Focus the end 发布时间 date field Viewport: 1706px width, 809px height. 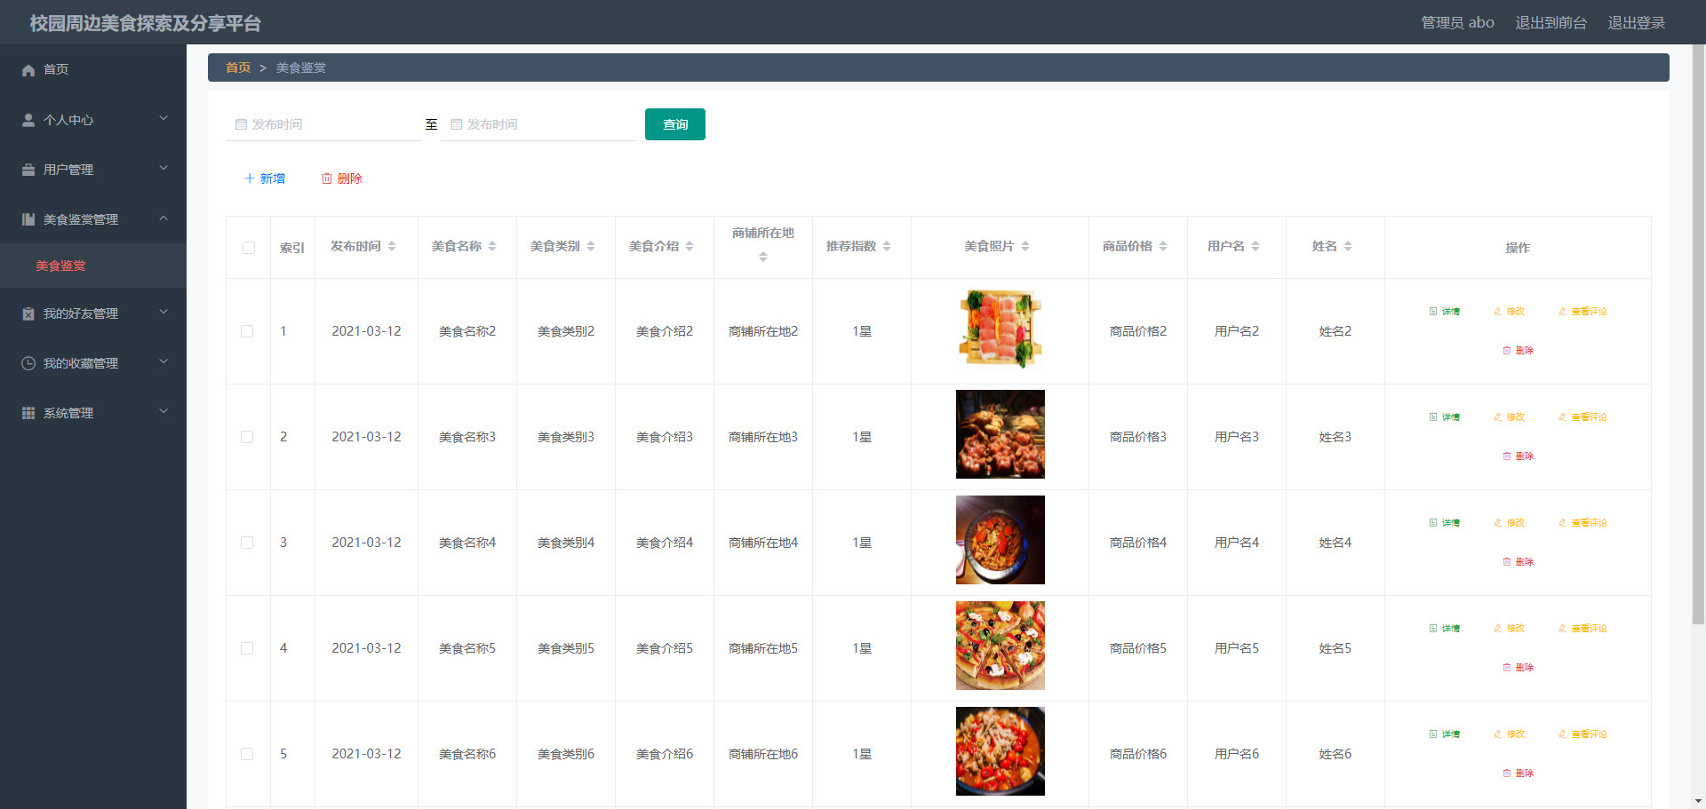tap(538, 124)
